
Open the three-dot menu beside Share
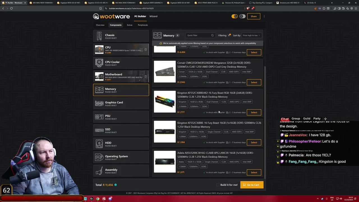[x=264, y=16]
